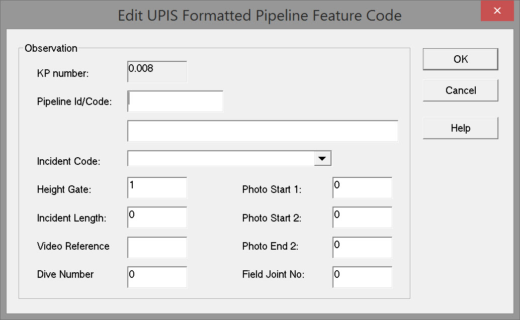This screenshot has width=520, height=320.
Task: Click the Observation group box label
Action: [x=51, y=48]
